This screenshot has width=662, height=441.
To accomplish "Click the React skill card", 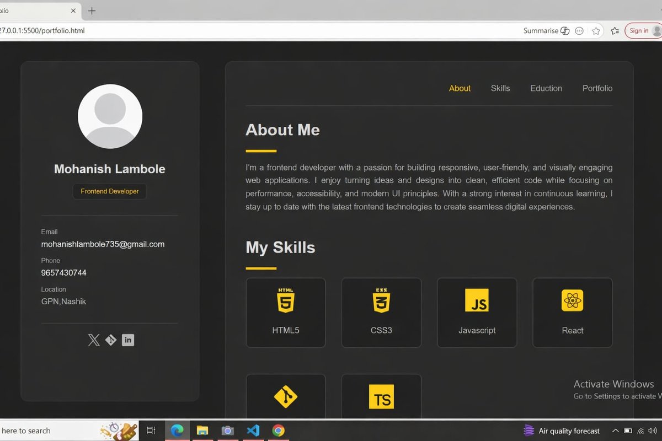I will [573, 313].
